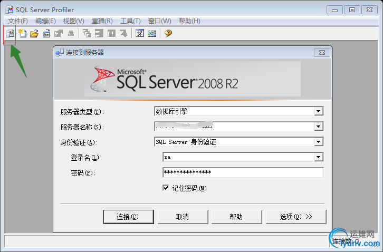The height and width of the screenshot is (252, 383).
Task: Click the tile horizontally toolbar icon
Action: 99,33
